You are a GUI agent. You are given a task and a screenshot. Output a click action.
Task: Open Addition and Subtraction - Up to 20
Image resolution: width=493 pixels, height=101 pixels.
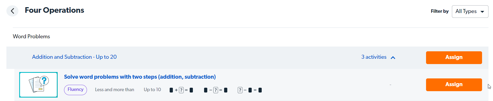pos(74,57)
